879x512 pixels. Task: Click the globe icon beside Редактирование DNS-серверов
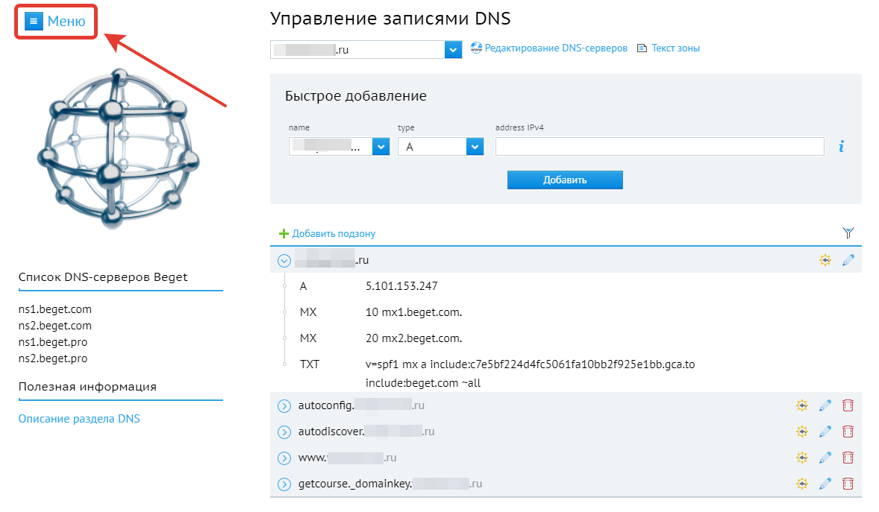476,48
